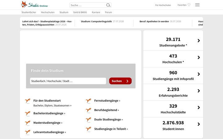Open the Duale Studiengänge link
Viewport: 223px width, 139px height.
coord(108,120)
